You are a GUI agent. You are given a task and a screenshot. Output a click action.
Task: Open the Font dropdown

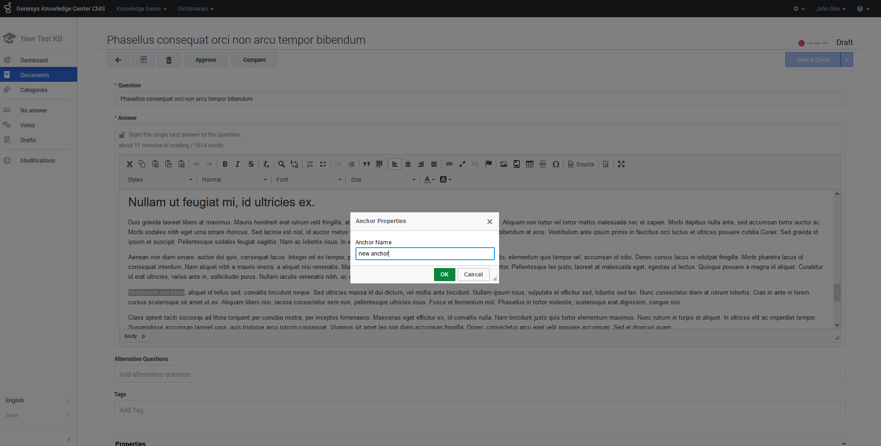coord(308,180)
